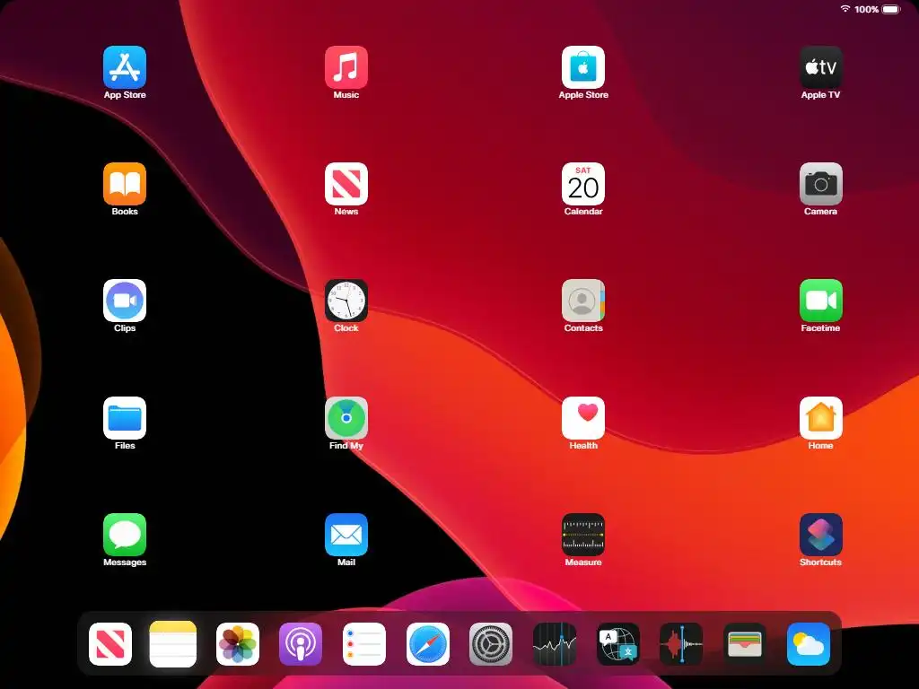Open the Books app

pos(125,184)
